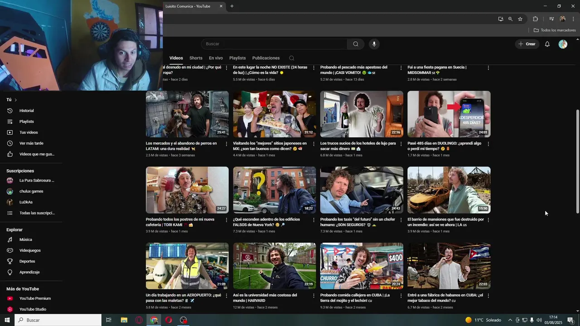Open options for HARVARD video
The width and height of the screenshot is (580, 326).
[314, 296]
